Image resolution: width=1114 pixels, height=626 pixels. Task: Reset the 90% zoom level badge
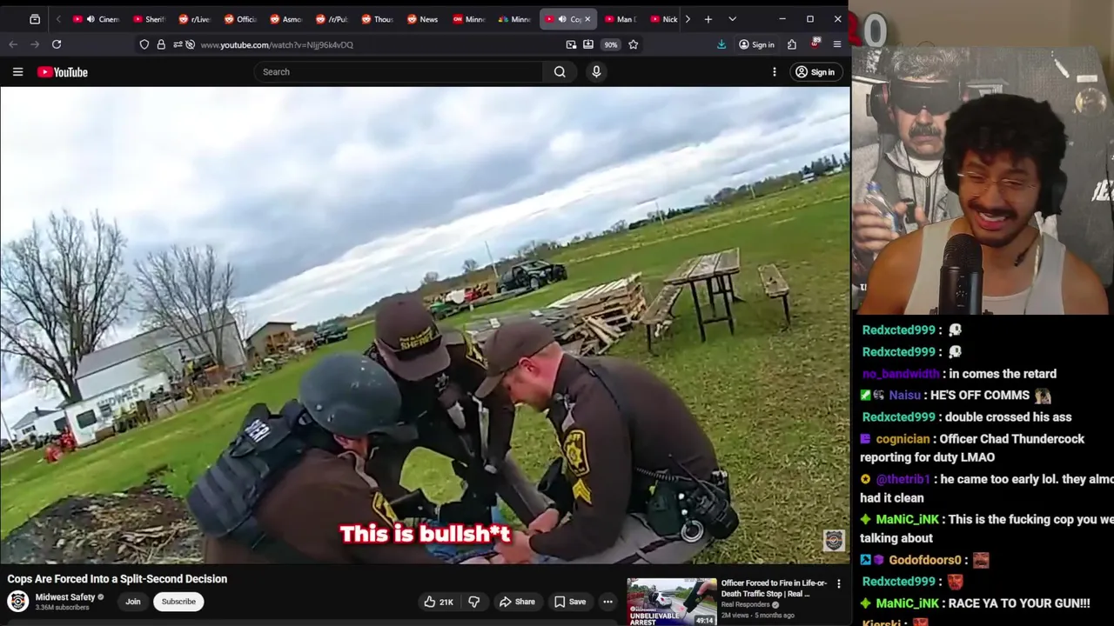tap(611, 44)
